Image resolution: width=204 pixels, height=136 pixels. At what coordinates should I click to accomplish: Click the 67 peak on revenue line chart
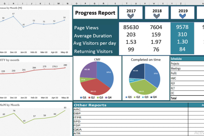pos(13,16)
